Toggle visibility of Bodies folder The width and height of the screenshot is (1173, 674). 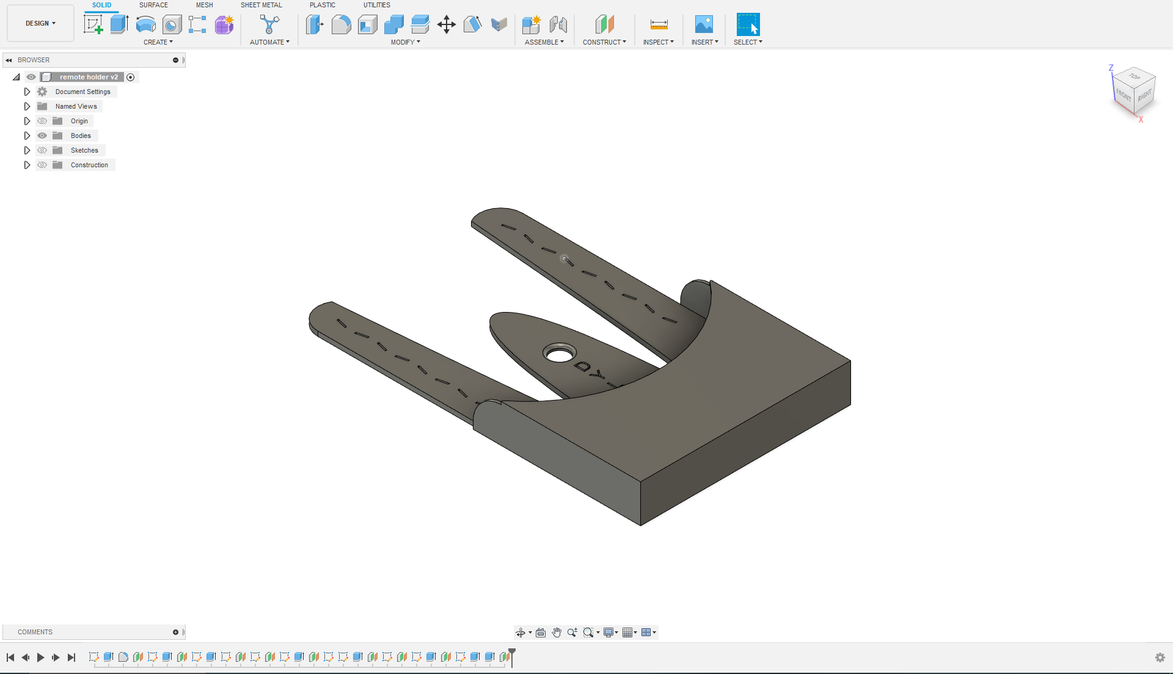pos(42,136)
